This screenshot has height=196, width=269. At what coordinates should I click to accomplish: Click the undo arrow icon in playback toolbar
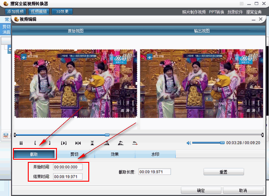pos(135,143)
